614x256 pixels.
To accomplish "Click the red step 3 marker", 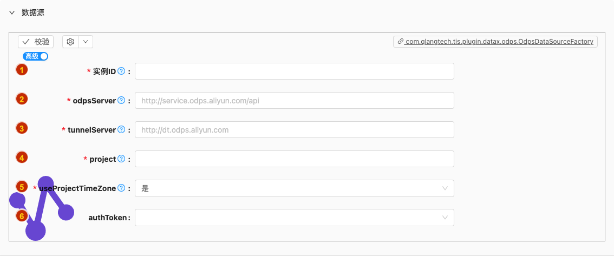I will pos(22,128).
